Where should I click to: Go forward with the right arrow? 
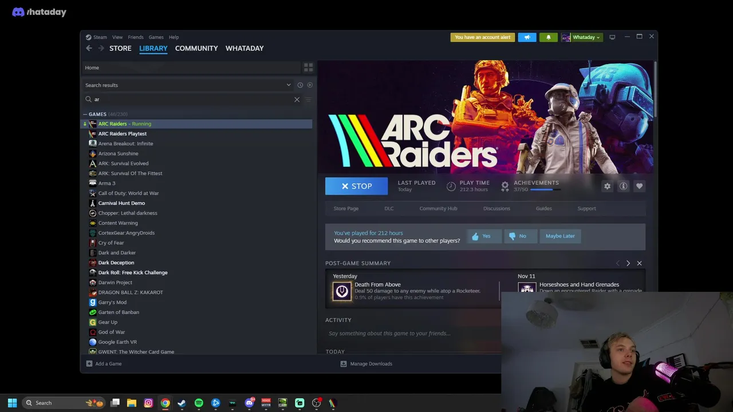(101, 48)
